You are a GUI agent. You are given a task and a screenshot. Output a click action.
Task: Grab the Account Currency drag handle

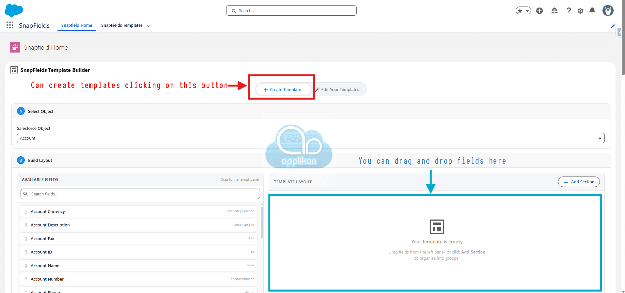click(x=26, y=211)
